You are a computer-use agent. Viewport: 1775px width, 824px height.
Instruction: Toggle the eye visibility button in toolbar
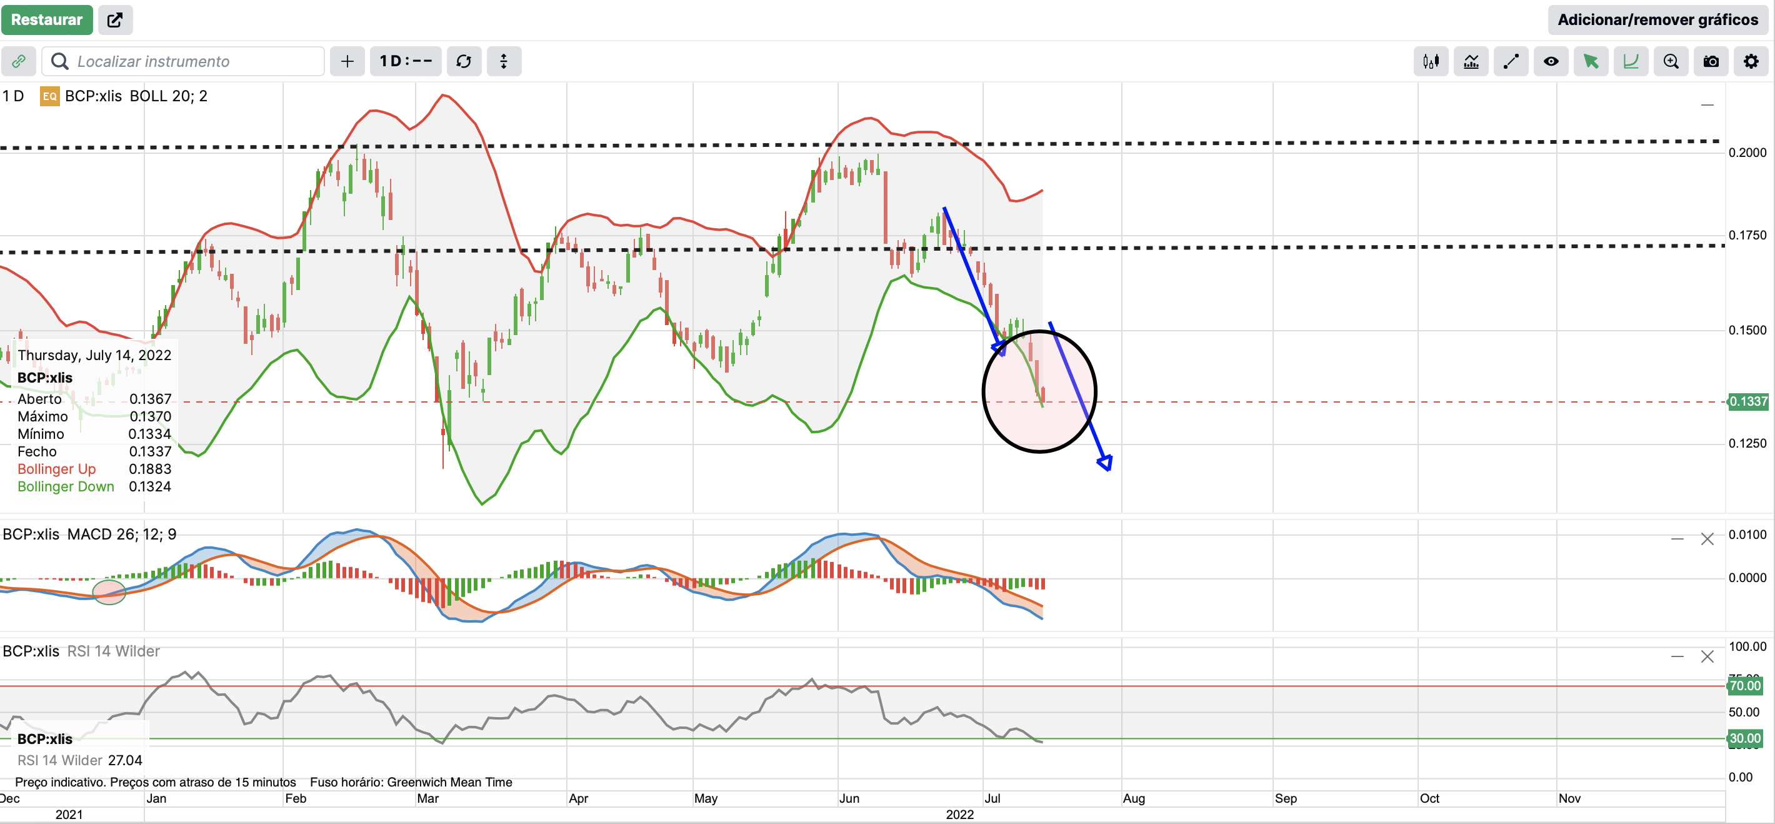1551,61
